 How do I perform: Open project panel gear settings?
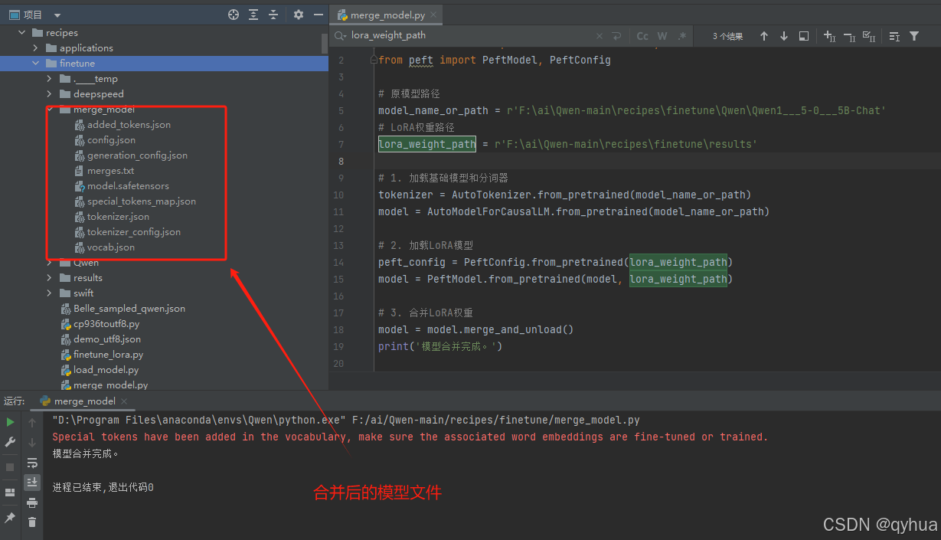click(x=299, y=15)
